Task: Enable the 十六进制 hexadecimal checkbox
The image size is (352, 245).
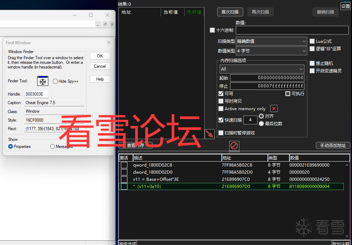Action: click(212, 30)
